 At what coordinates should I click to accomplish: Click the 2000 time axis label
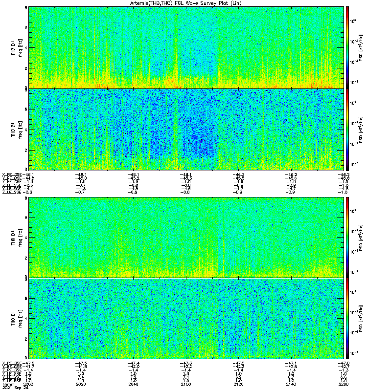pos(28,384)
